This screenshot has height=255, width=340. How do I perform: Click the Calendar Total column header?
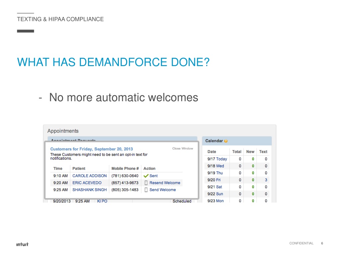click(237, 152)
